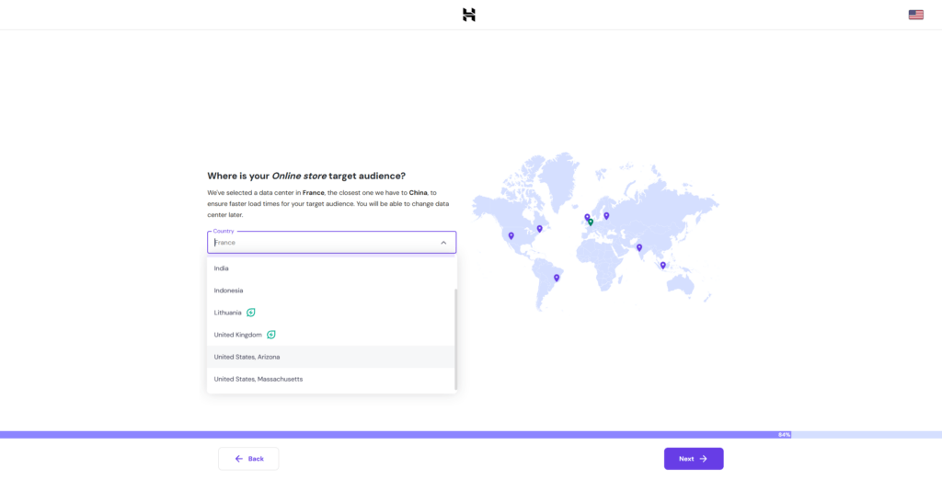
Task: Select the US east coast map pin
Action: 540,228
